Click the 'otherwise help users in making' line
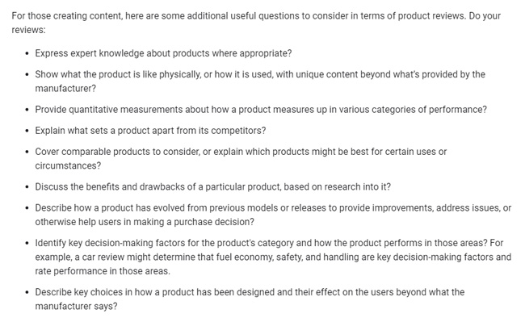 [145, 222]
